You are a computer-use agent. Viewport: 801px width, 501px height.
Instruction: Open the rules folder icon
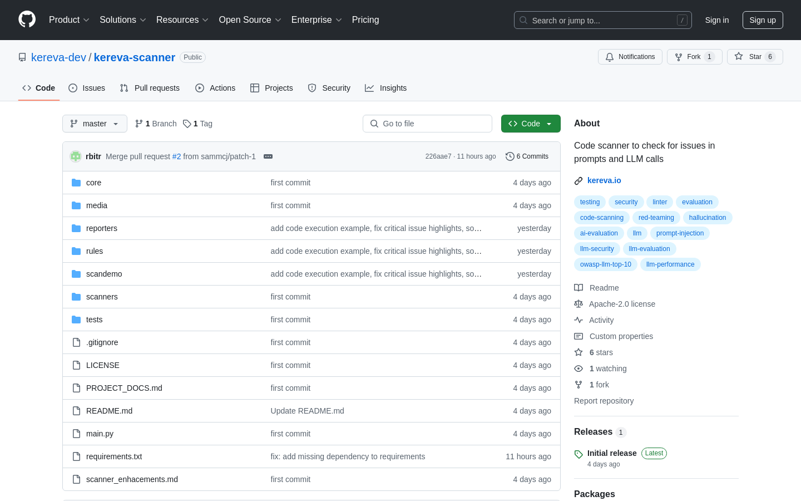point(76,251)
